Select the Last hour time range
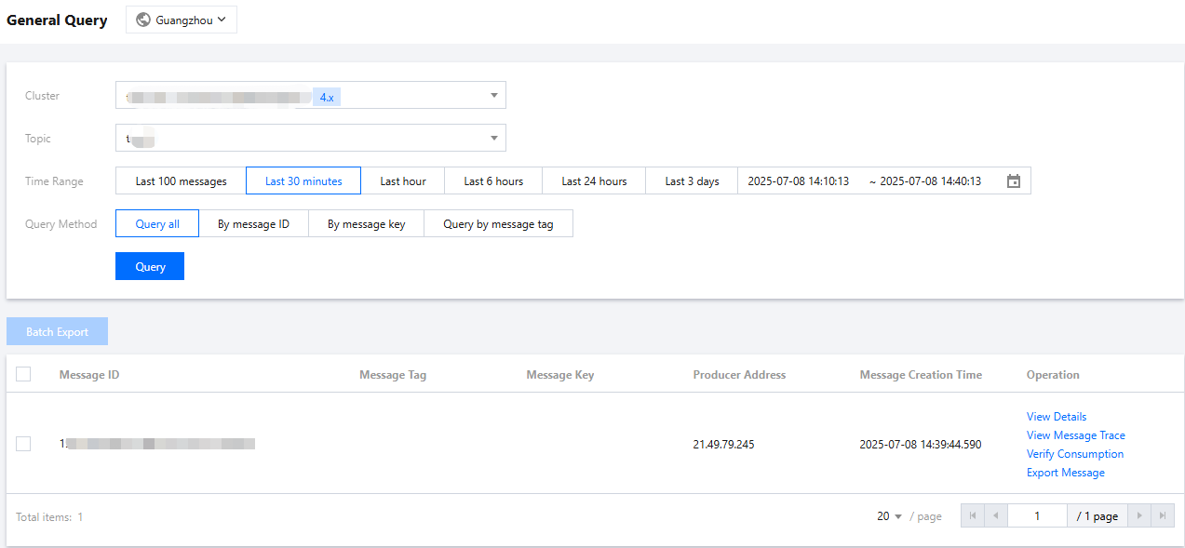The image size is (1185, 548). (402, 181)
